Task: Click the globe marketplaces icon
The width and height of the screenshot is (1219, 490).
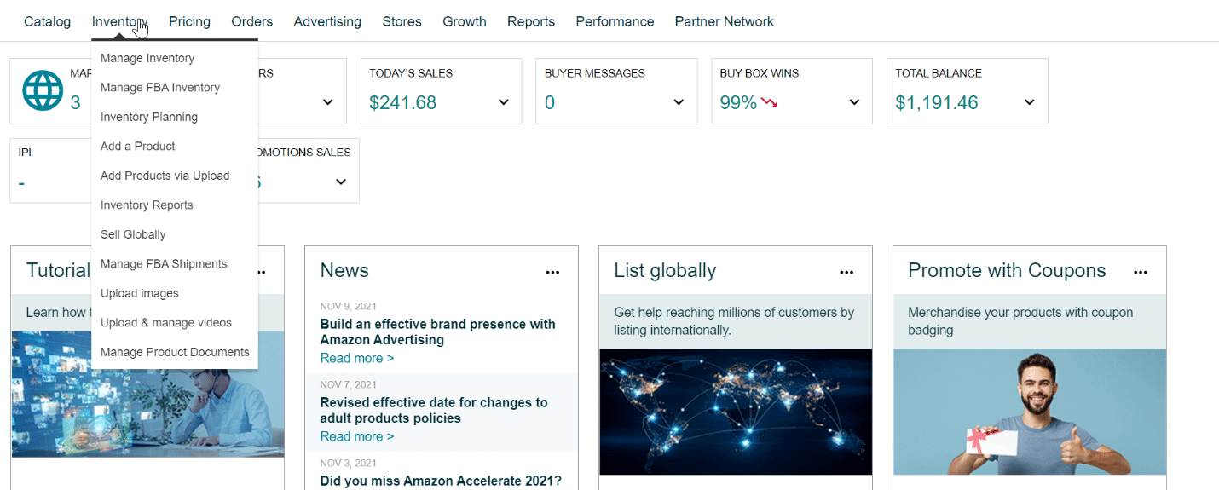Action: coord(43,90)
